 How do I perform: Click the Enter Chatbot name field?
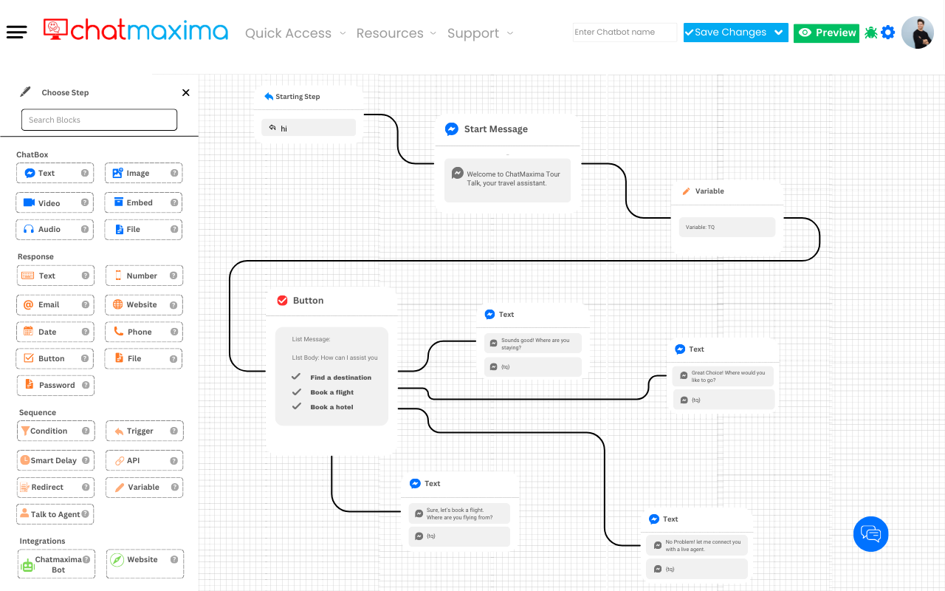pyautogui.click(x=624, y=33)
